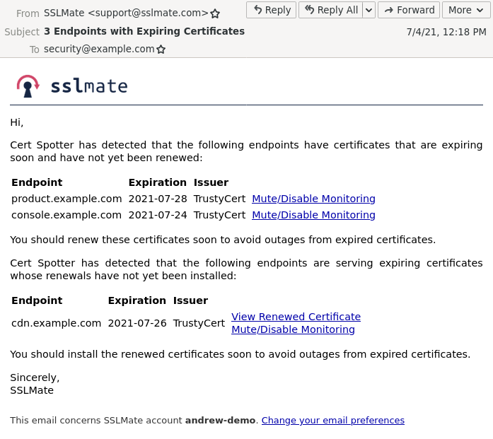
Task: Click the SSLMate keyhole logo
Action: (28, 86)
